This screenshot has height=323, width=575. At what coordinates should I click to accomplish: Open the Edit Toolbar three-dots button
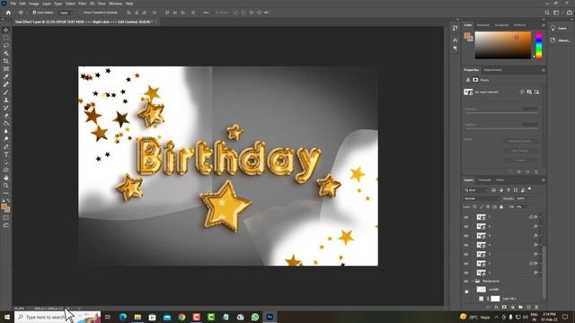point(6,193)
